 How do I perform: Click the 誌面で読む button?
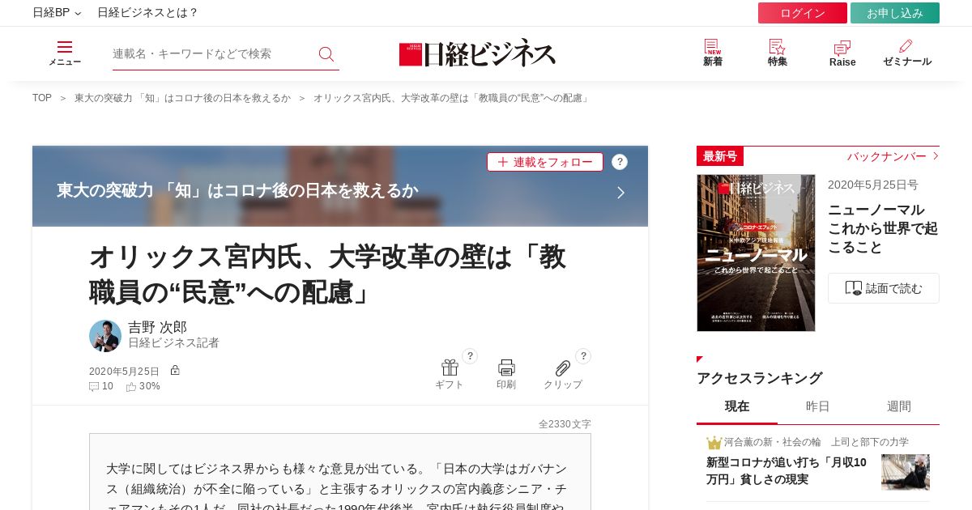click(x=884, y=288)
